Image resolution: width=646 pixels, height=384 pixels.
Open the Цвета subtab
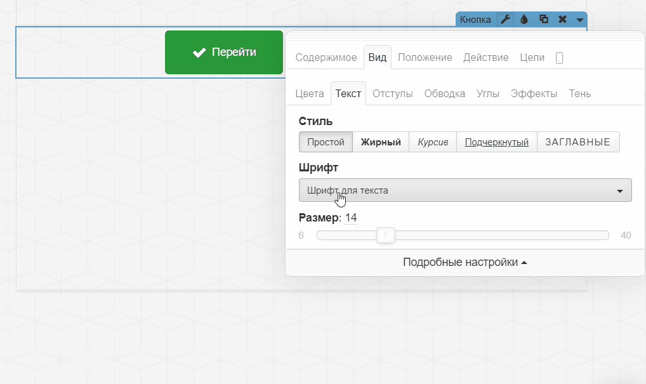click(x=310, y=93)
